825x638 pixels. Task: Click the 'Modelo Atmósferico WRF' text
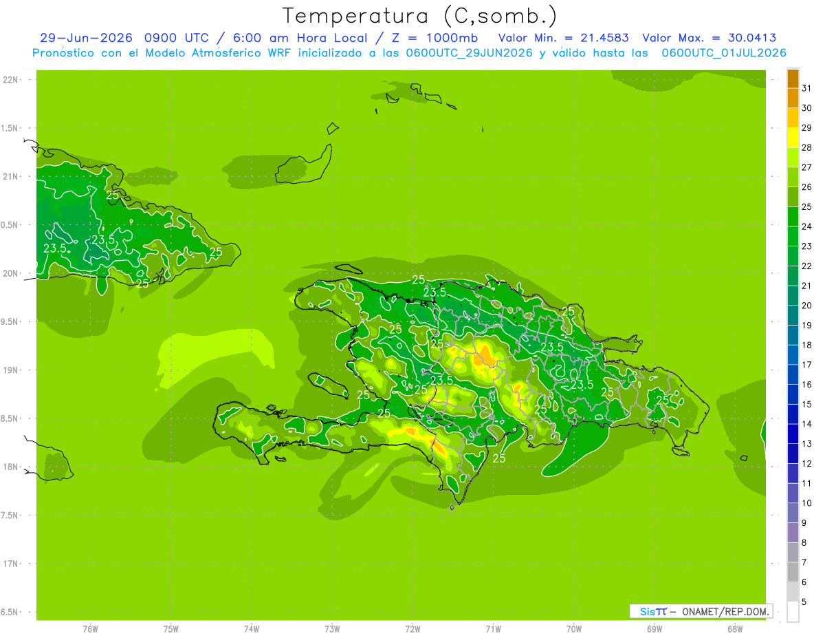[217, 53]
